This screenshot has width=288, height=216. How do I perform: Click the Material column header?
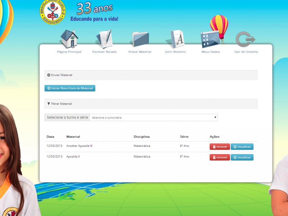coord(73,137)
